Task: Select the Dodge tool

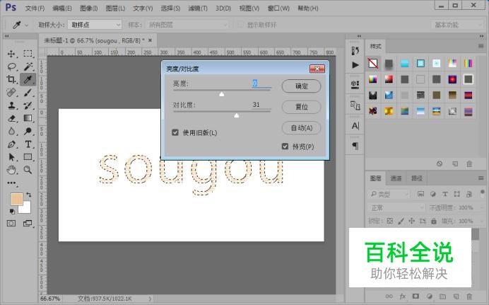Action: click(x=28, y=131)
